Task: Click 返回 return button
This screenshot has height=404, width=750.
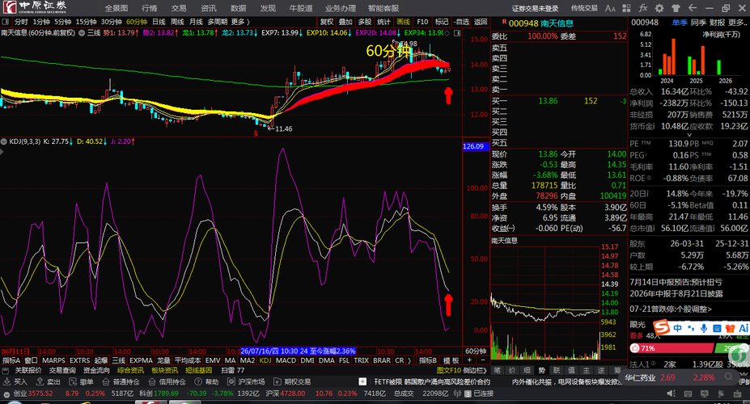Action: click(x=481, y=22)
